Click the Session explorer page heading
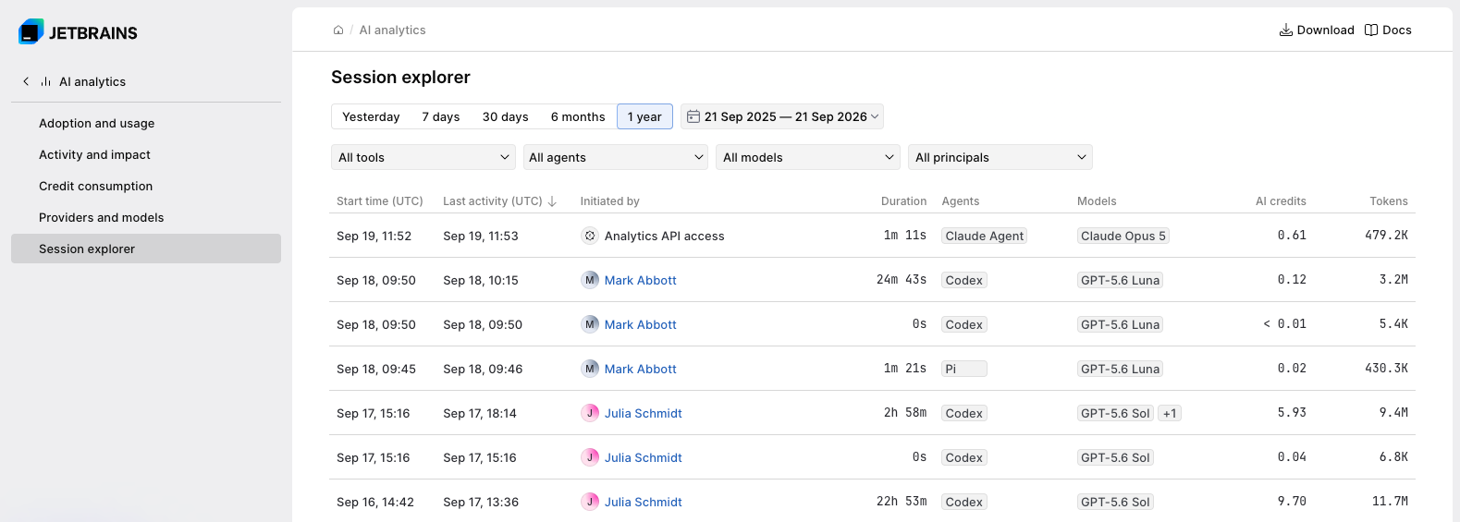This screenshot has width=1460, height=522. pyautogui.click(x=400, y=78)
